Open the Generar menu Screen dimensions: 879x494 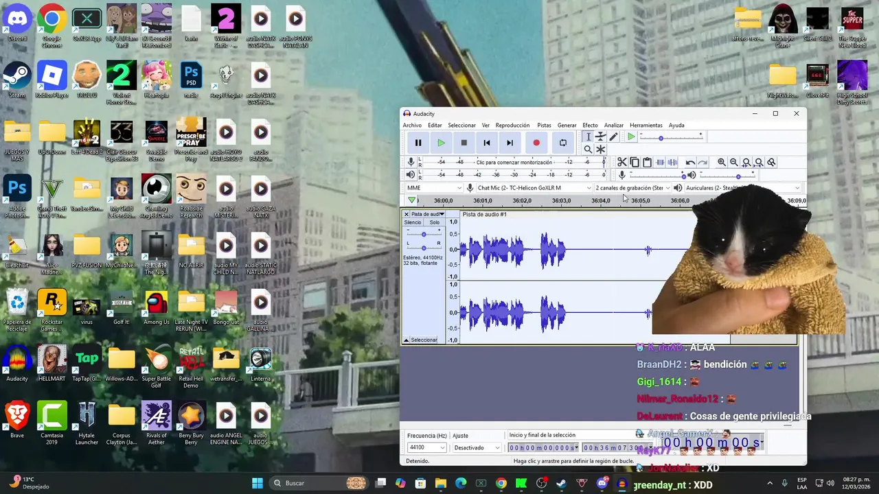pyautogui.click(x=567, y=126)
